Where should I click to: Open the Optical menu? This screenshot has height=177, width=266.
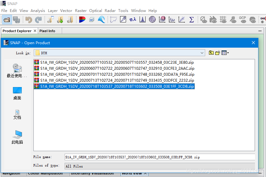(96, 10)
